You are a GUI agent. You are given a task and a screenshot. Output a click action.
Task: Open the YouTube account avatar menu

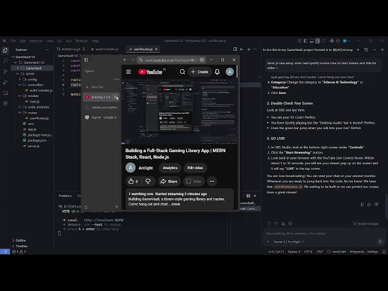[230, 72]
